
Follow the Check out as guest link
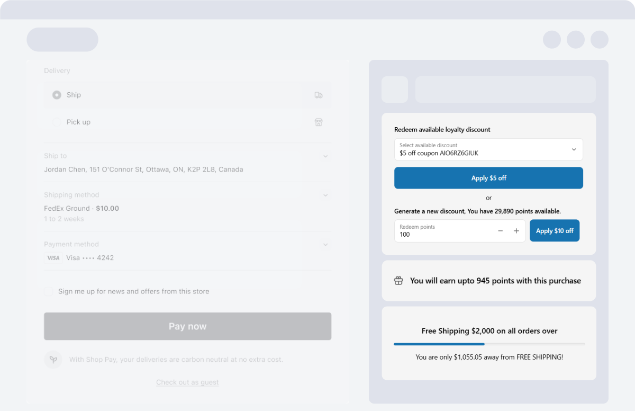pyautogui.click(x=187, y=382)
